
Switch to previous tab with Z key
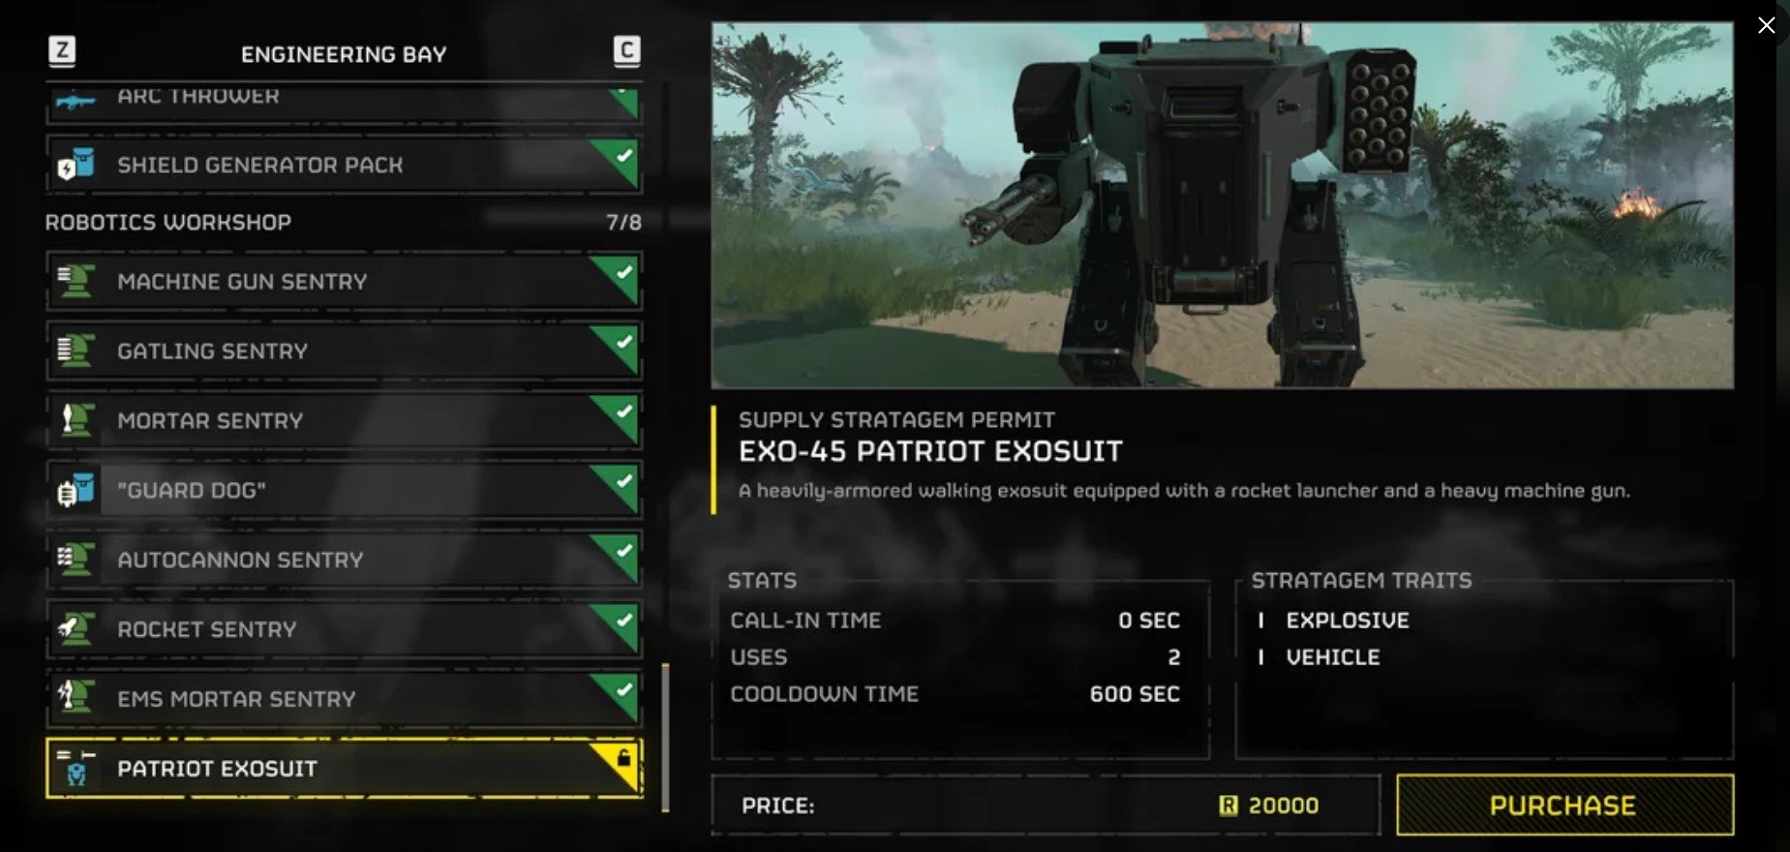coord(62,50)
